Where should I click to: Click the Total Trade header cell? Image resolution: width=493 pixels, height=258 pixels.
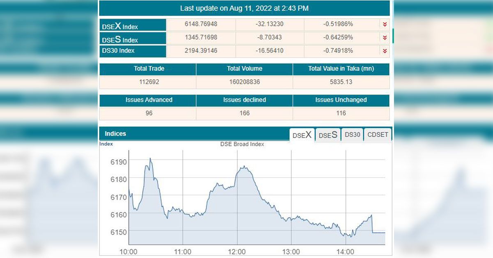148,69
